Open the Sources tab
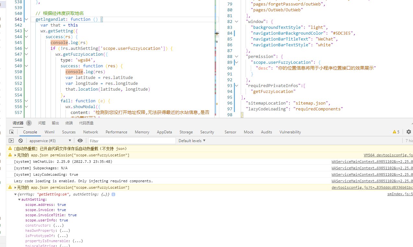 tap(69, 132)
